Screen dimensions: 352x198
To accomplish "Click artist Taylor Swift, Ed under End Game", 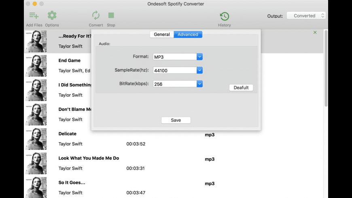I will coord(74,71).
